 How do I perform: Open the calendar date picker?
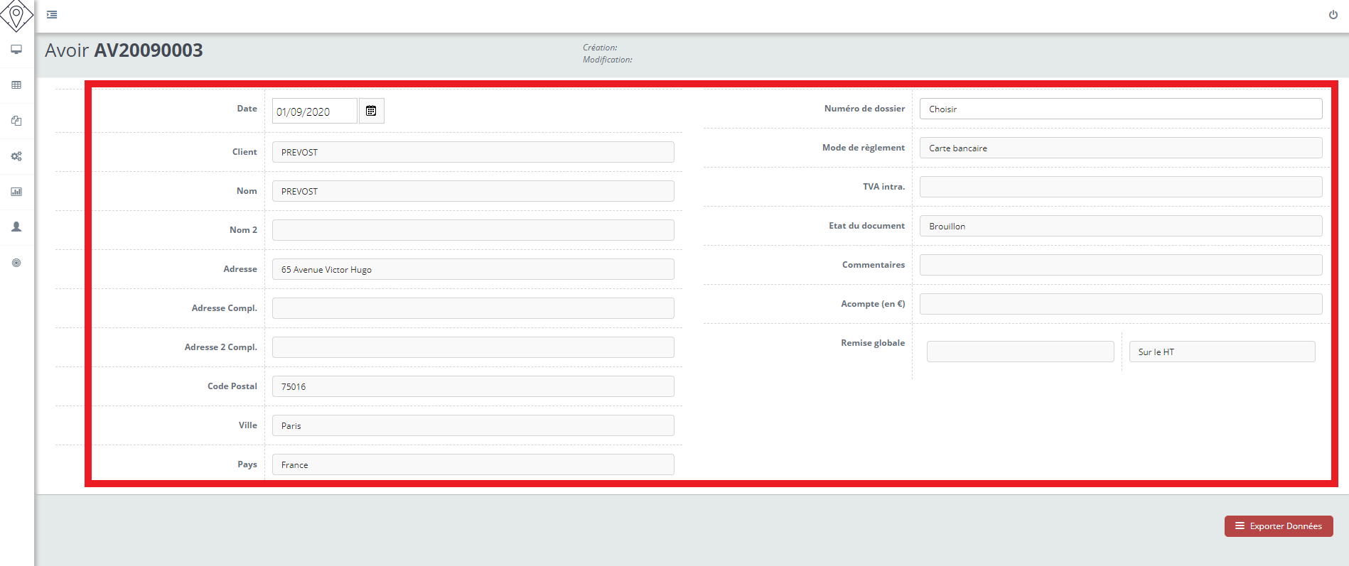tap(371, 111)
